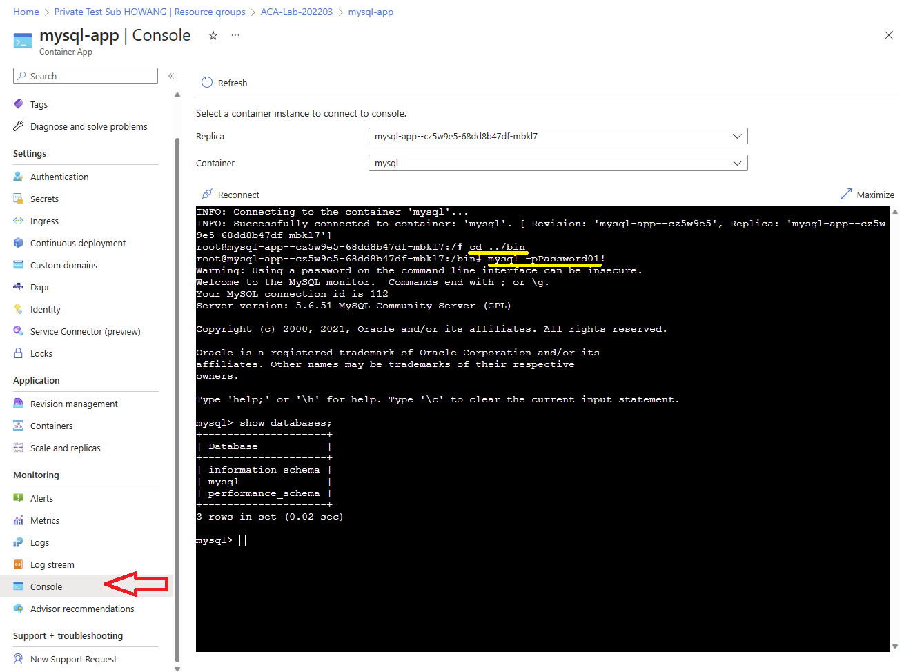Click the Service Connector icon
The height and width of the screenshot is (672, 913).
(x=19, y=331)
